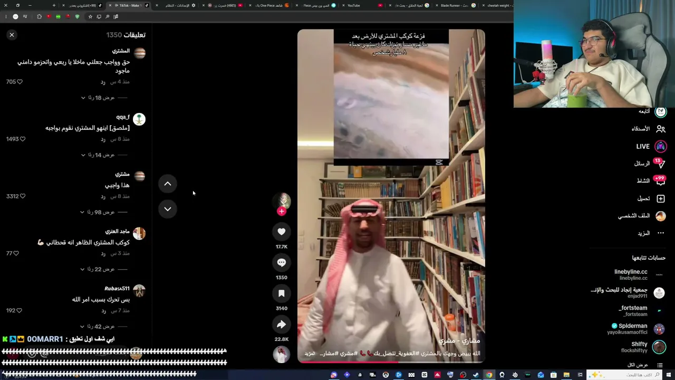
Task: Reply to the qqa_f comment
Action: (103, 139)
